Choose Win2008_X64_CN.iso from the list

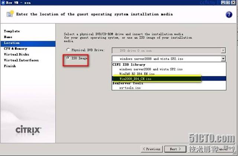pyautogui.click(x=136, y=79)
